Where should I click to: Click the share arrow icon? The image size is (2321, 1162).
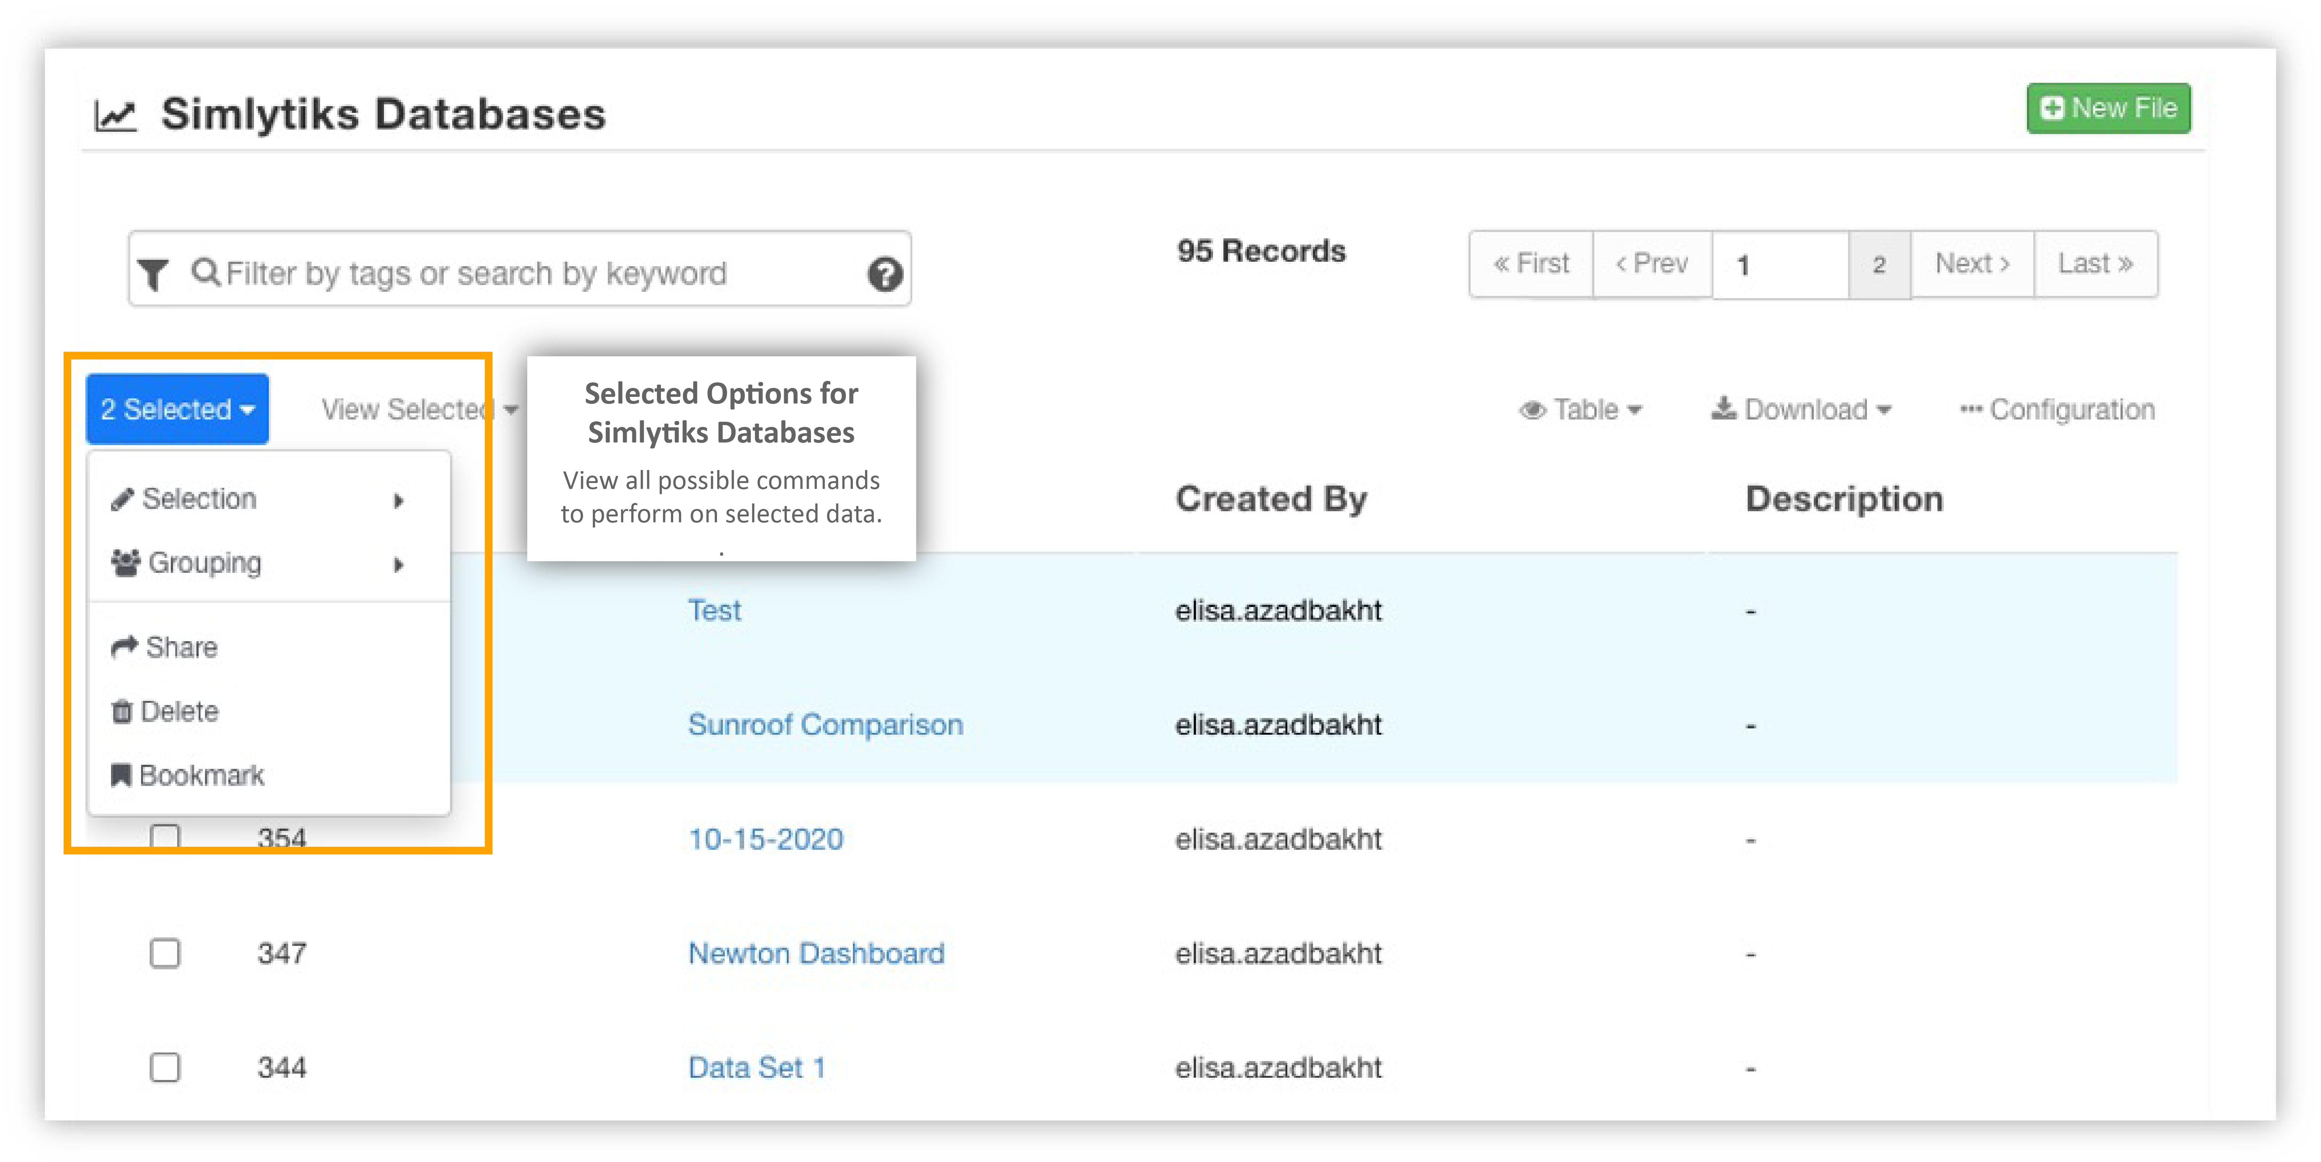pos(124,647)
